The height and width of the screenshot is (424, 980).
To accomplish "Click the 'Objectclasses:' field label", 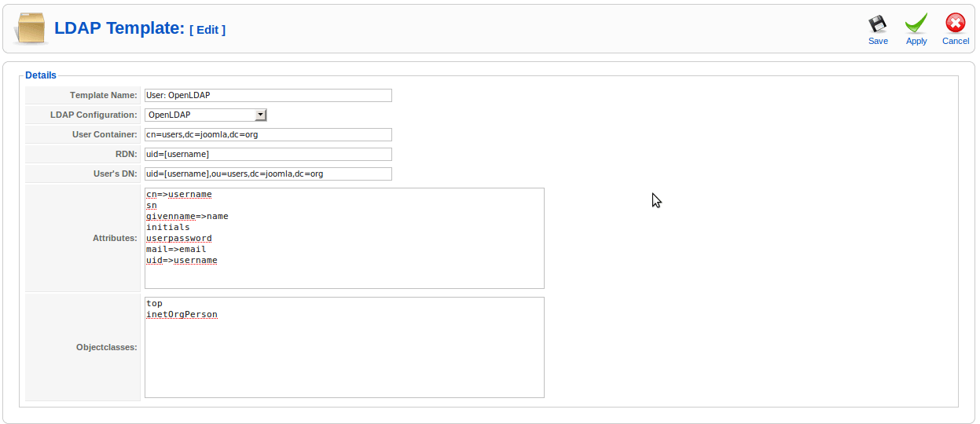I will [107, 347].
